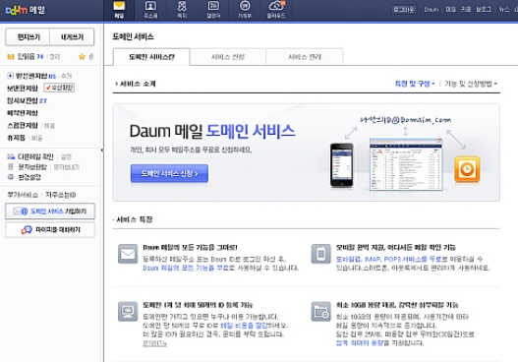Select 자주쓰는ID sidebar tab
Image resolution: width=518 pixels, height=362 pixels.
[x=61, y=195]
